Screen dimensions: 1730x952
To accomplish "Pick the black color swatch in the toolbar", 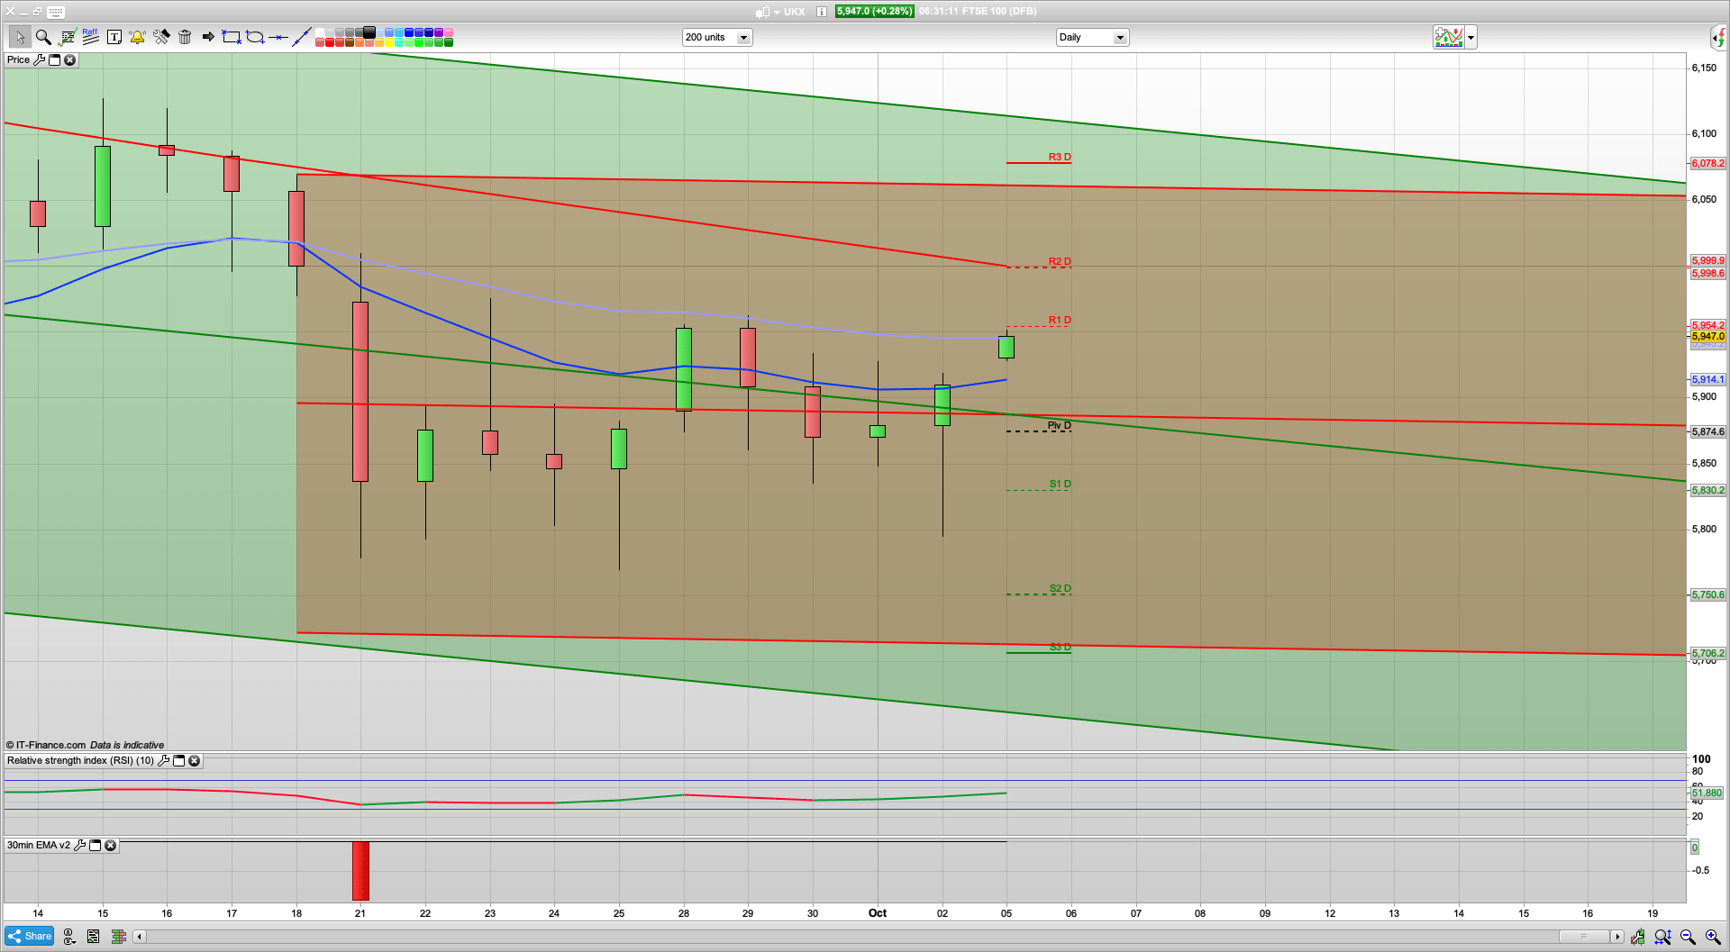I will pos(369,33).
